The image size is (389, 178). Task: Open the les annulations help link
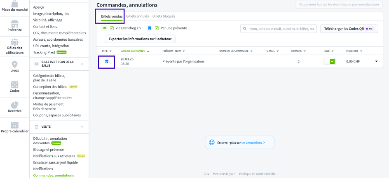point(253,143)
